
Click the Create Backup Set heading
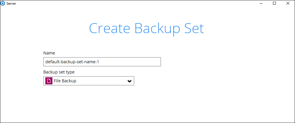pos(146,29)
